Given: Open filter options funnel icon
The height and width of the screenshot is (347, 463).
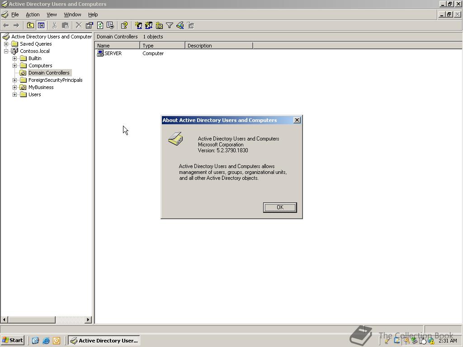Looking at the screenshot, I should tap(170, 26).
